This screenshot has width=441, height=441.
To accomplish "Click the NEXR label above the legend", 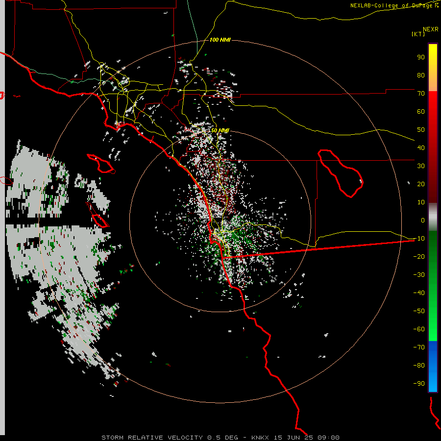I will tap(431, 29).
